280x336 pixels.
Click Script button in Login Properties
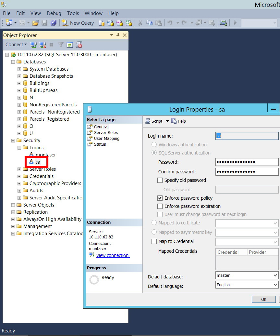pyautogui.click(x=154, y=121)
